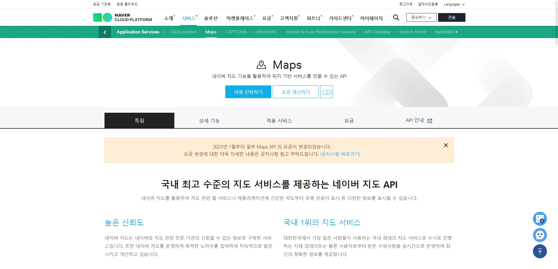Open the API 안내 external tab

(419, 121)
